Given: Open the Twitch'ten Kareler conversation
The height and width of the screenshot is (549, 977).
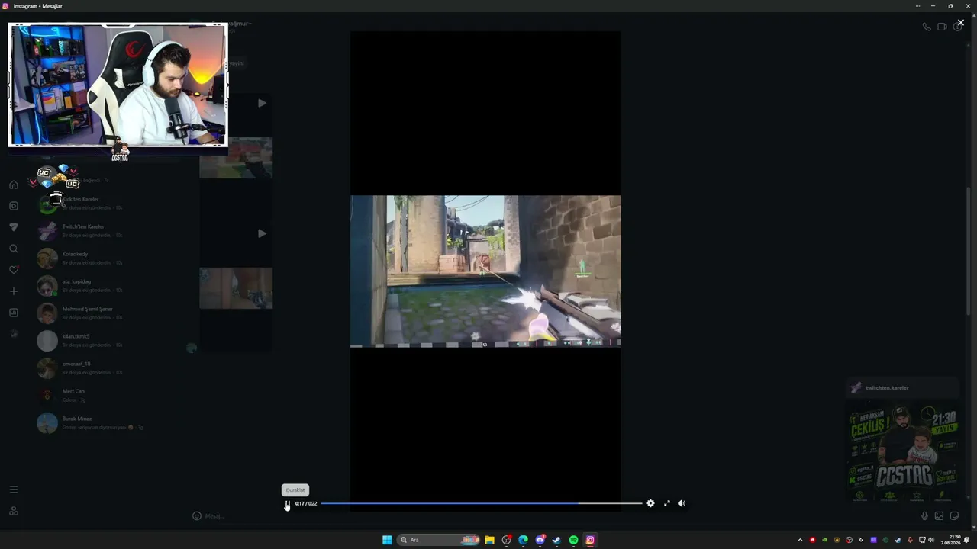Looking at the screenshot, I should pos(107,231).
